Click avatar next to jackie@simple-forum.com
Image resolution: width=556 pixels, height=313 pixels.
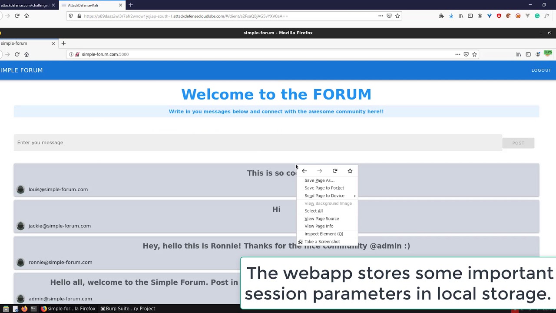click(20, 226)
